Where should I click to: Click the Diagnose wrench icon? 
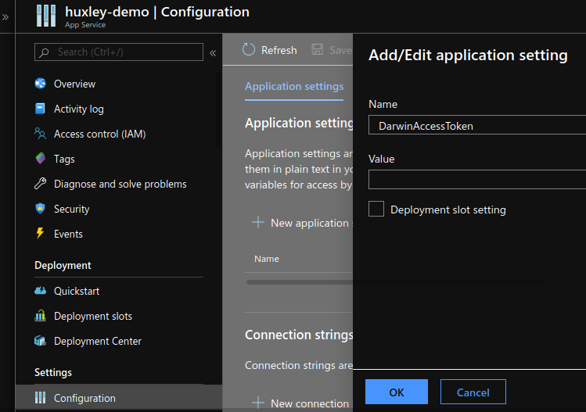[41, 184]
